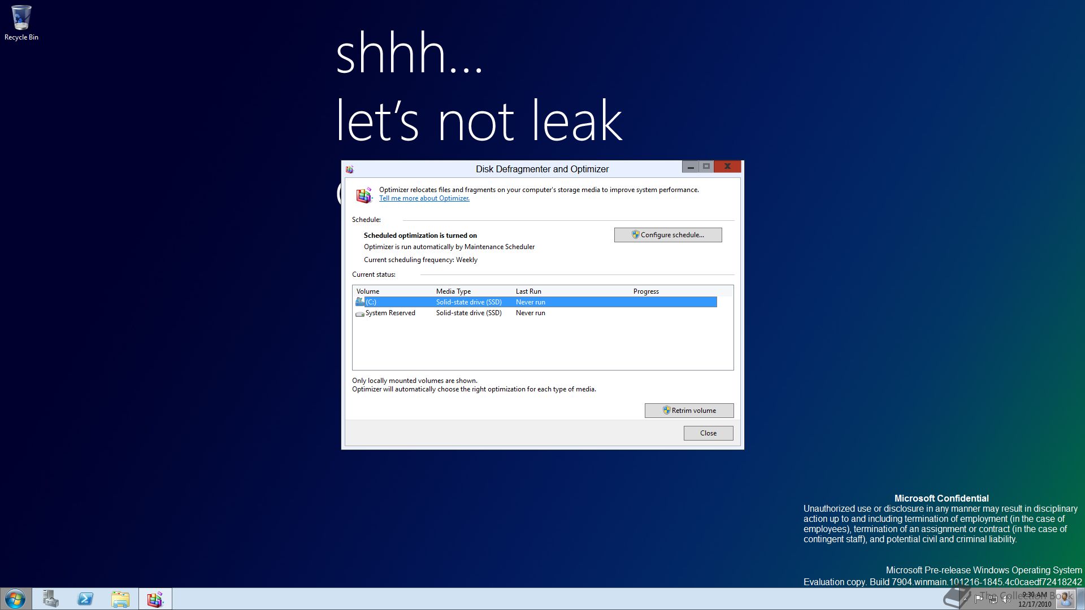Click the user tile in the taskbar
The height and width of the screenshot is (610, 1085).
[x=1065, y=599]
